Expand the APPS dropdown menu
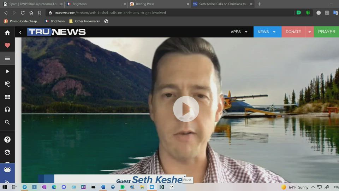 tap(239, 32)
